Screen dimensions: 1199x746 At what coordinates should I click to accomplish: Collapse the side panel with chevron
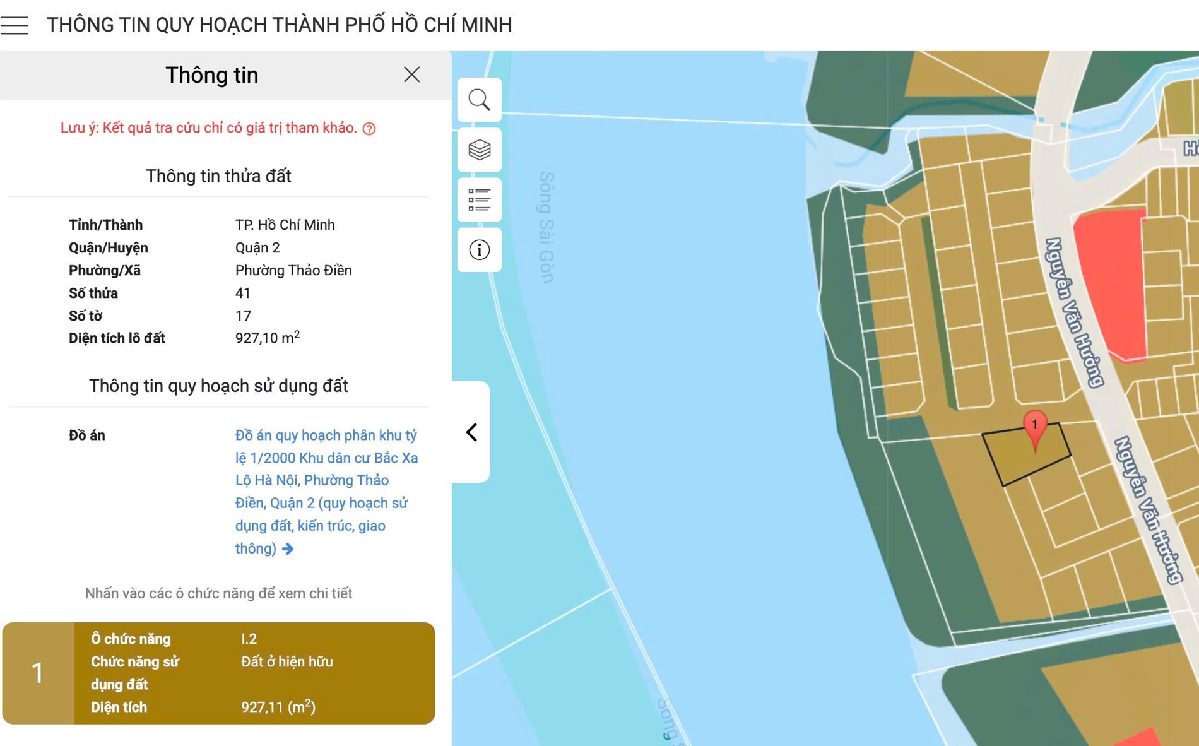(471, 432)
